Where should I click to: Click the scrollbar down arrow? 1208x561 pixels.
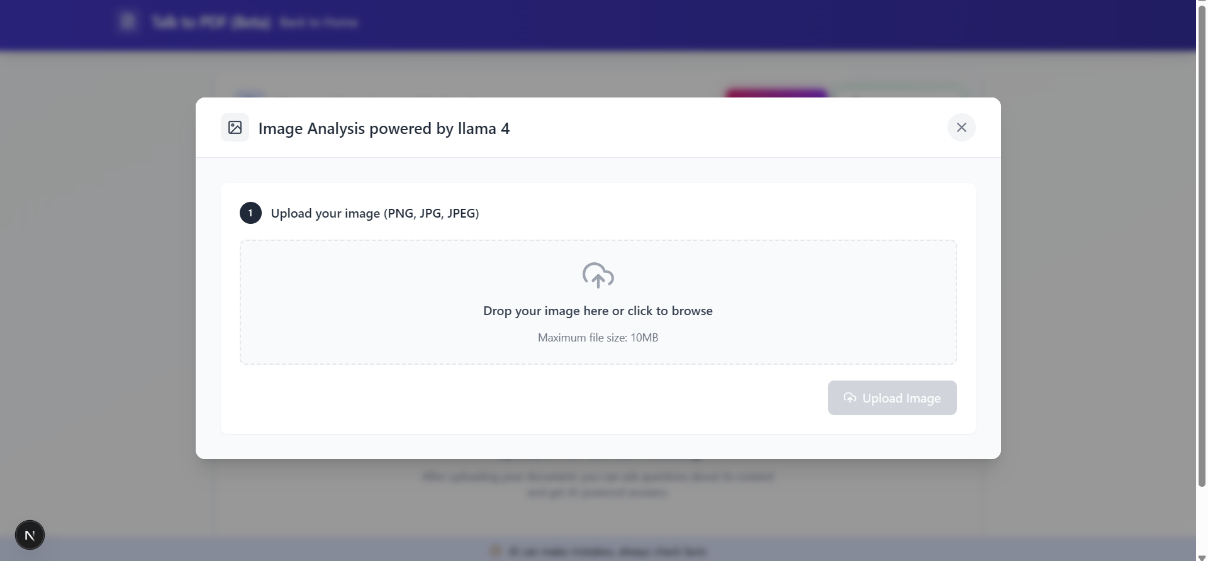[1202, 557]
